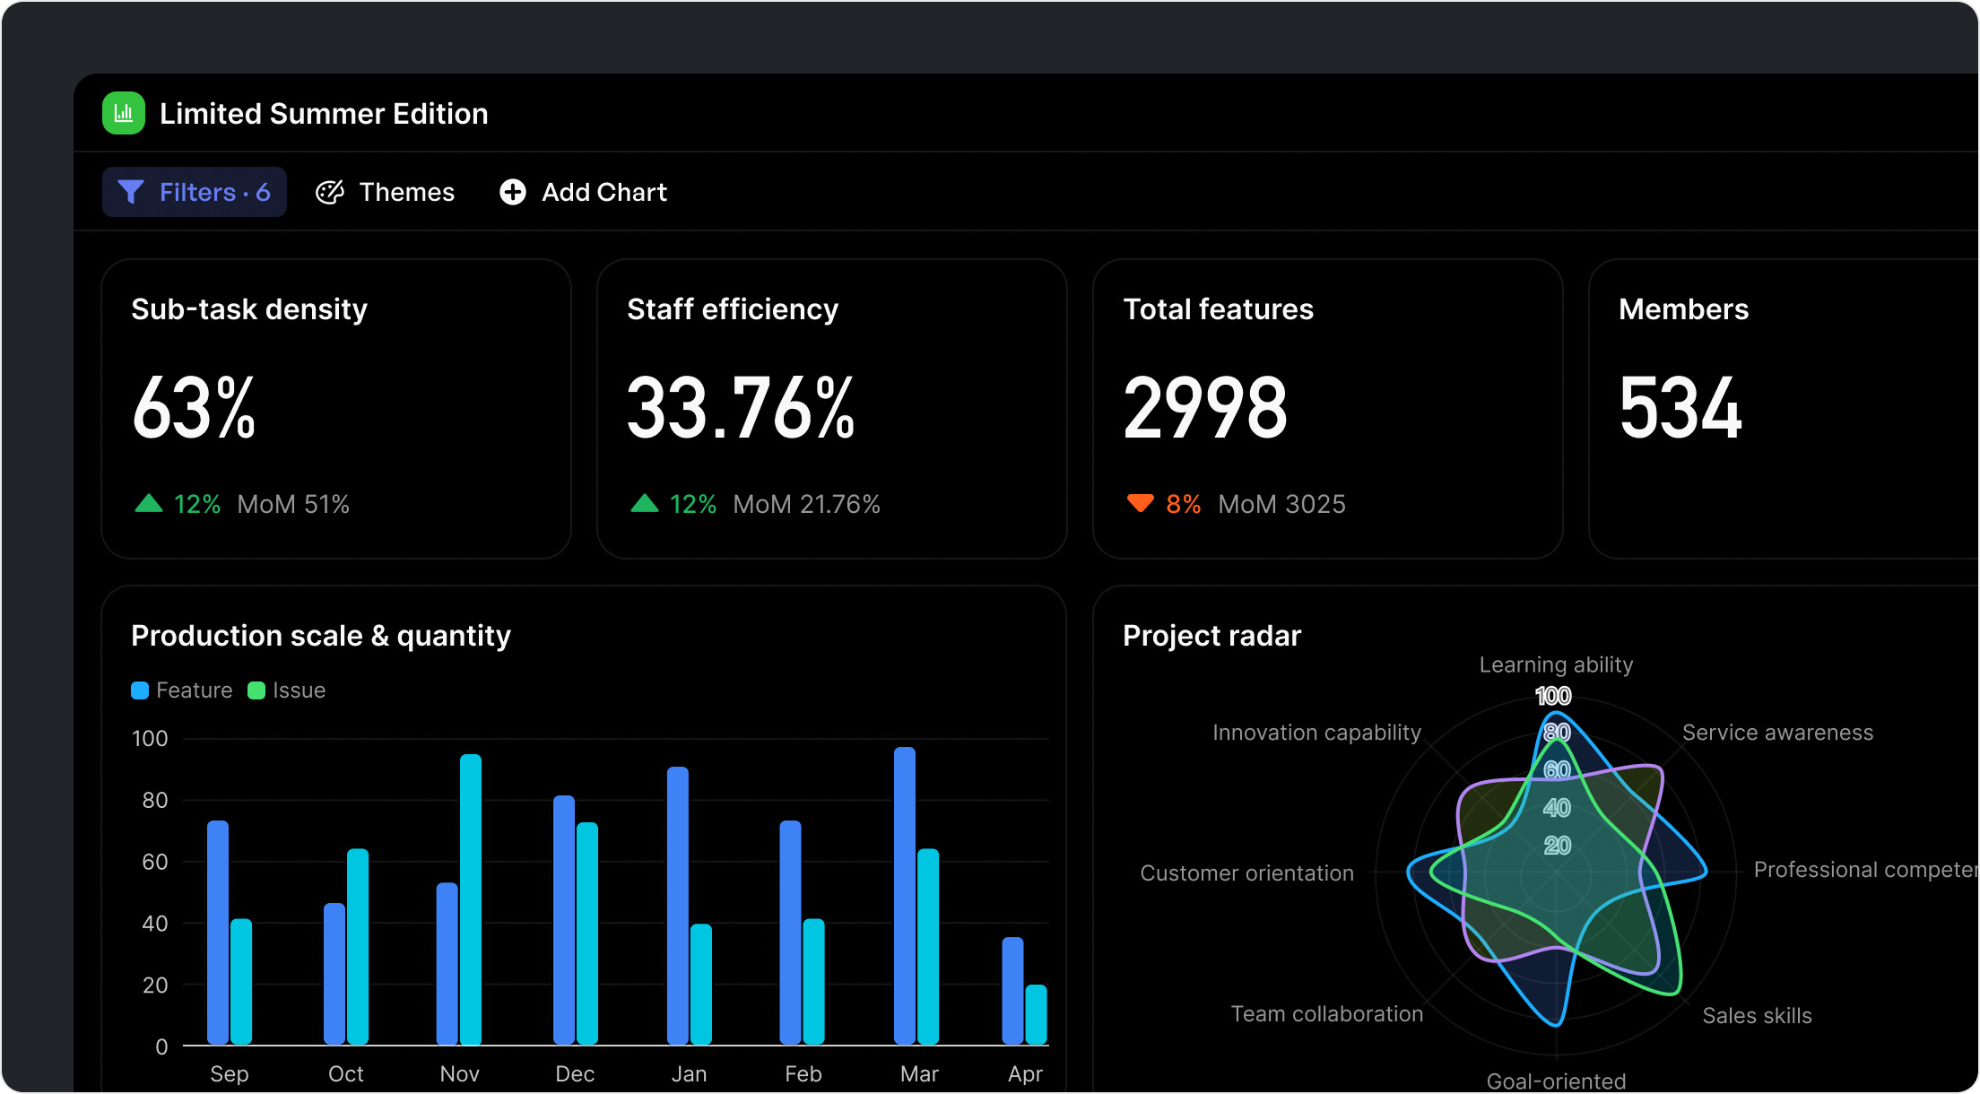1980x1094 pixels.
Task: Toggle Issue series via green legend swatch
Action: [256, 690]
